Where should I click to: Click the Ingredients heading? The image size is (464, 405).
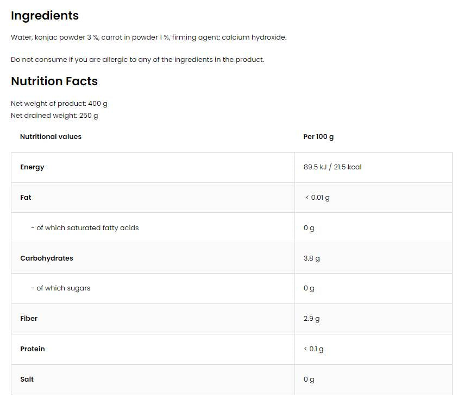pos(45,16)
